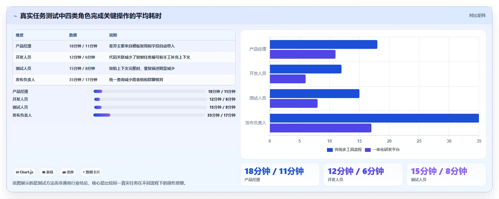
Task: Click the Chart.js tag chip
Action: pos(24,172)
